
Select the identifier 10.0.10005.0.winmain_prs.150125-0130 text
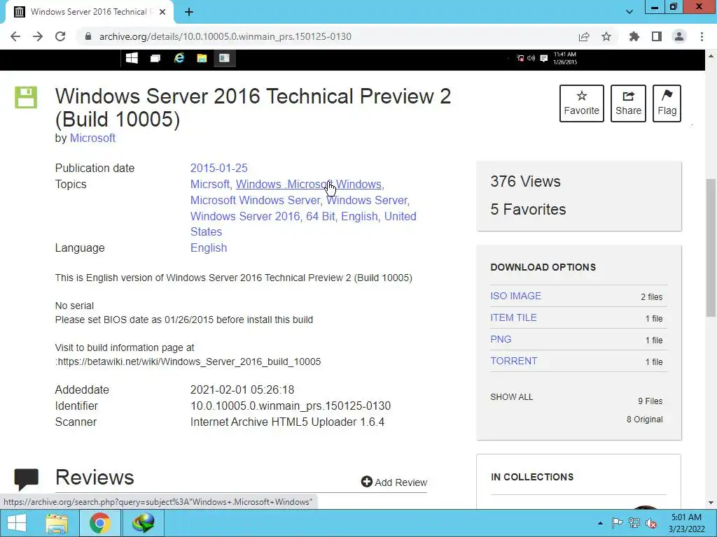(291, 406)
